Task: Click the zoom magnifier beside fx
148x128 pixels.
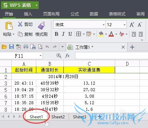Action: [x=59, y=56]
